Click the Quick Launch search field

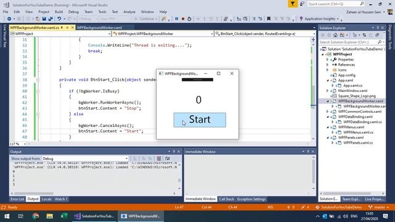336,4
